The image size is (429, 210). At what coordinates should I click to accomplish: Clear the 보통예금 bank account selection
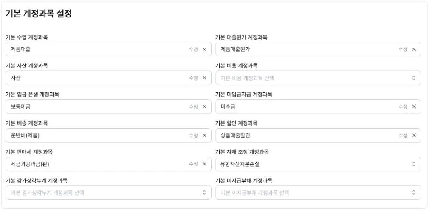(x=204, y=107)
